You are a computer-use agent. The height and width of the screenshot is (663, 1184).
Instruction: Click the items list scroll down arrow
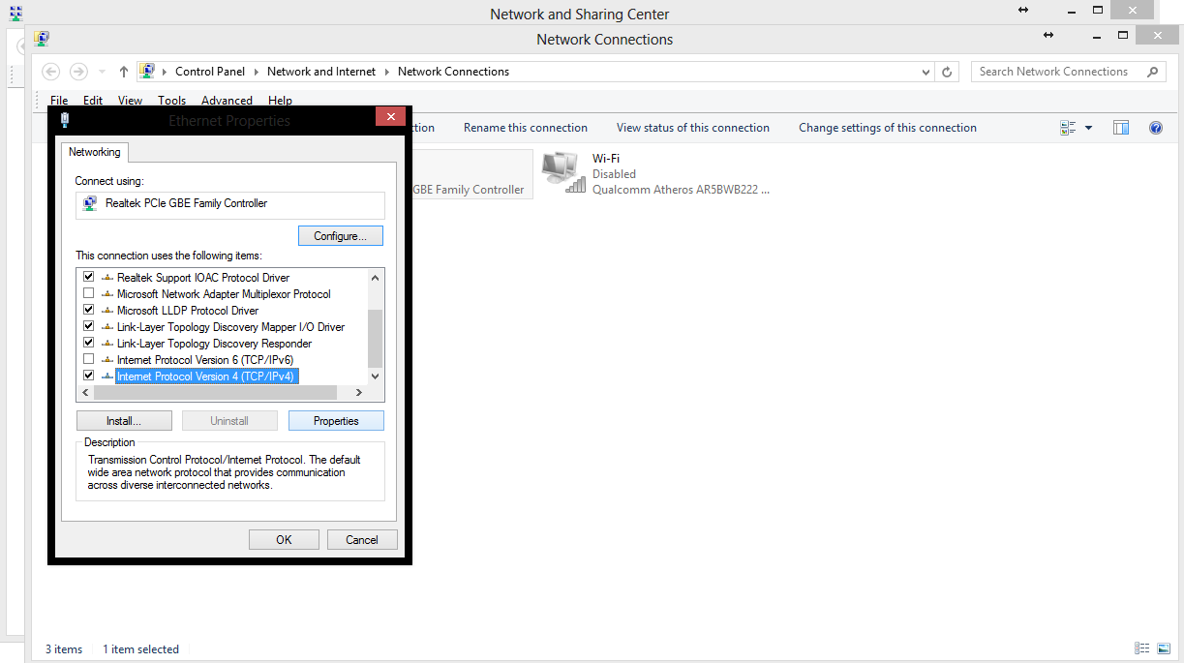(376, 376)
